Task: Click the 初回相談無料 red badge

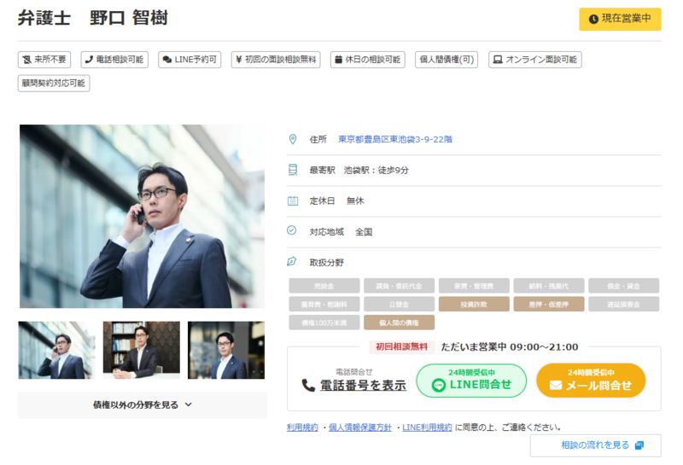Action: click(x=401, y=346)
